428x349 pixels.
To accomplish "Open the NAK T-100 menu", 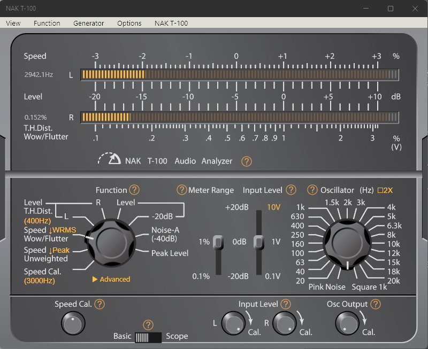I will pos(171,23).
